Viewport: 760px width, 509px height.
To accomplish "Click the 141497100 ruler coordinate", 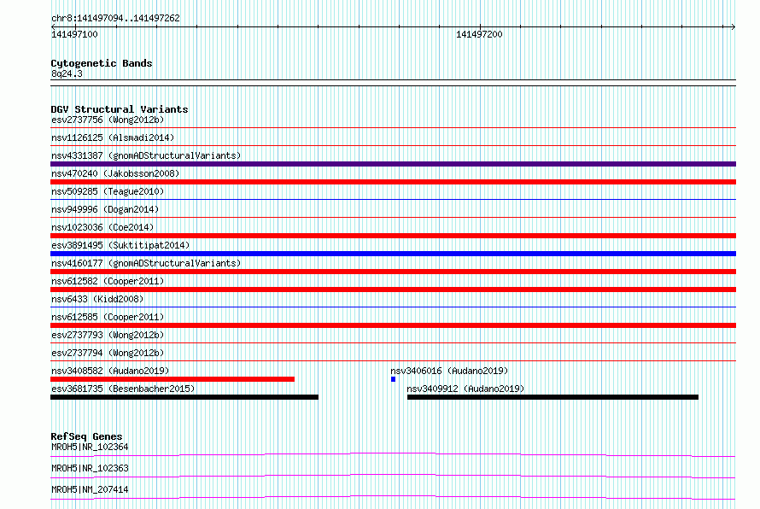I will [74, 34].
